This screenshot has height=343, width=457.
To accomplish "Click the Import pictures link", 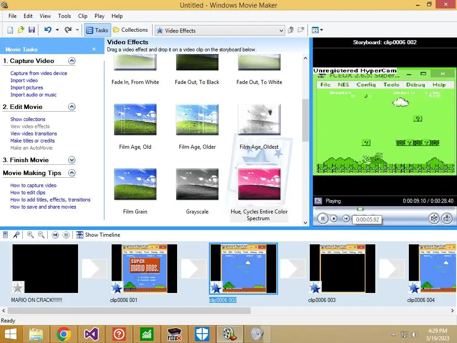I will [26, 88].
